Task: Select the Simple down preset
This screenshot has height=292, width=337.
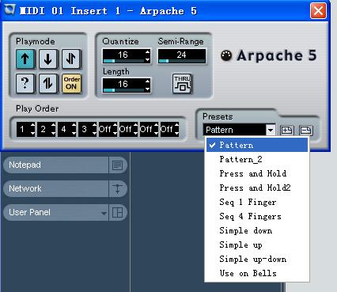Action: (257, 230)
